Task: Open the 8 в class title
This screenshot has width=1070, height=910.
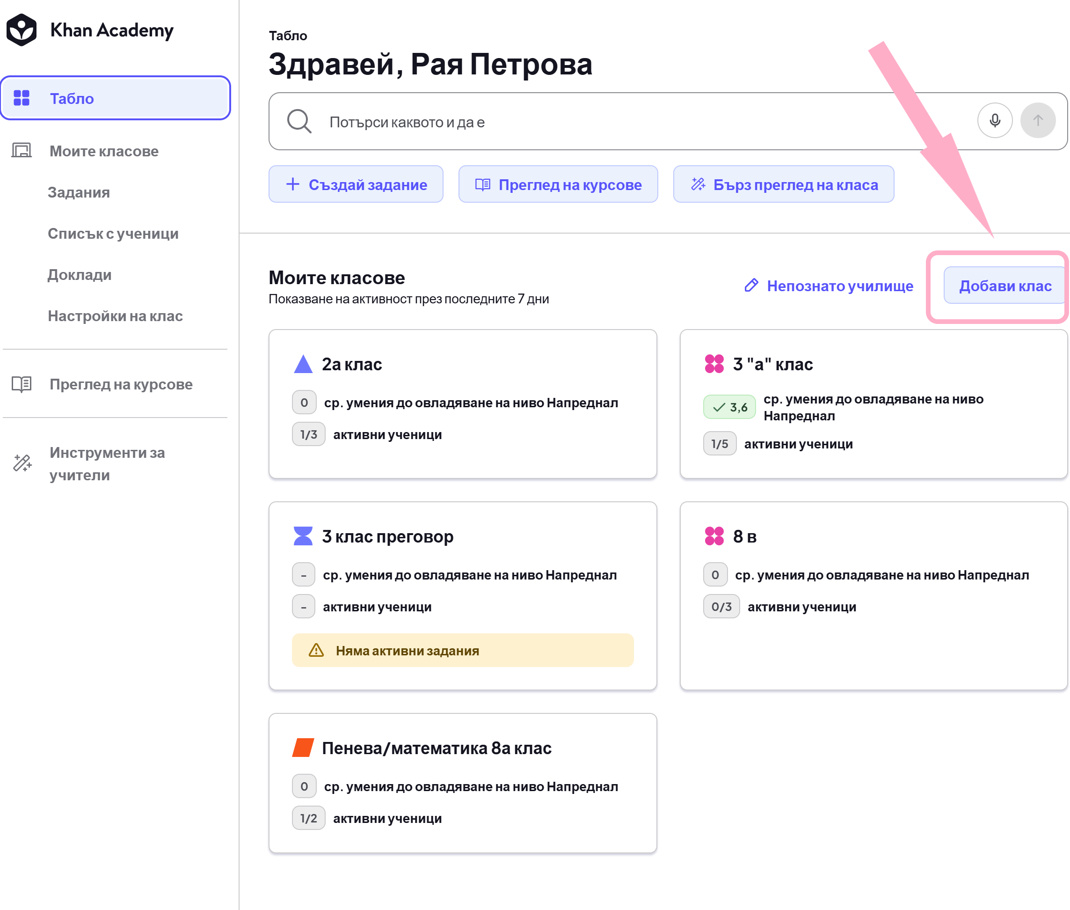Action: click(745, 536)
